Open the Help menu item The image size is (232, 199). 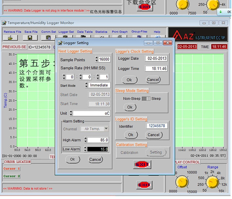[x=157, y=32]
